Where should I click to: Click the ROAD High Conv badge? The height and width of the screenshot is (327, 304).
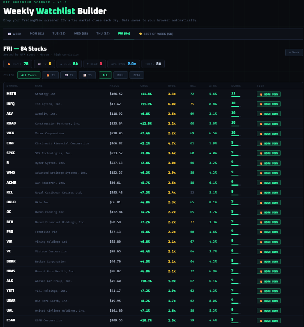268,124
